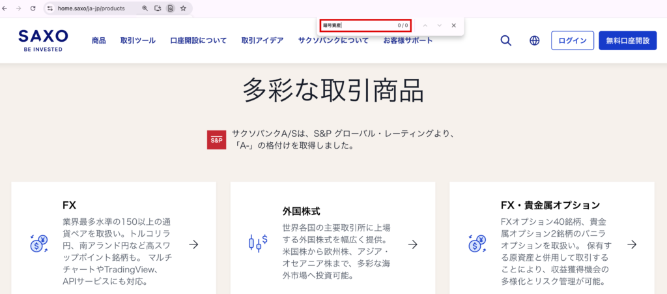Click the address bar URL home.saxo/ja-jp/products
The height and width of the screenshot is (294, 667).
tap(91, 8)
